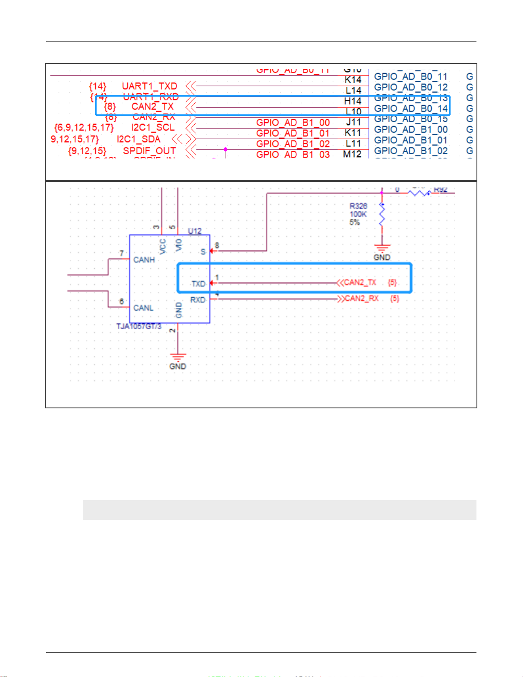This screenshot has width=523, height=677.
Task: Click the GND symbol below U12 pin 2
Action: pos(178,361)
